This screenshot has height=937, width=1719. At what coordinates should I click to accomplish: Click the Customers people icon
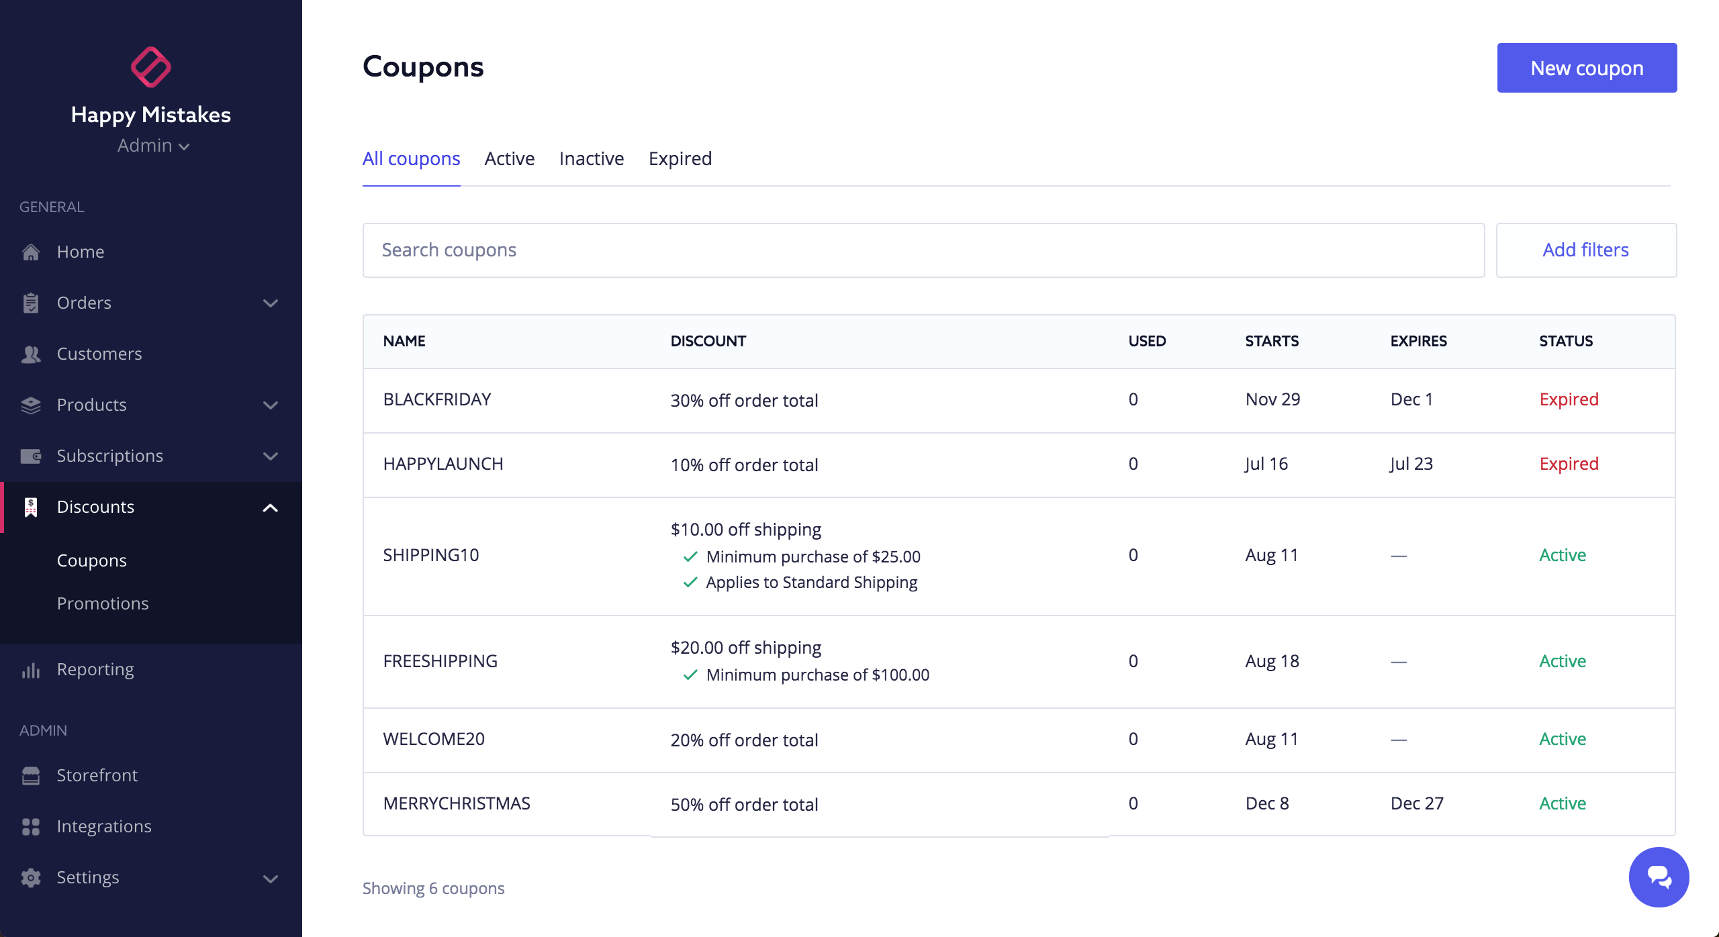click(31, 354)
